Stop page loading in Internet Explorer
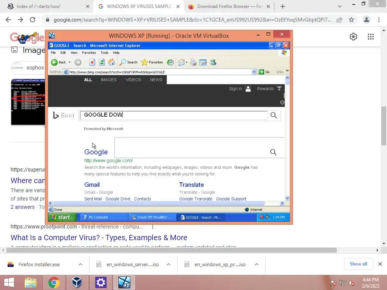Screen dimensions: 387x290 (x=92, y=62)
